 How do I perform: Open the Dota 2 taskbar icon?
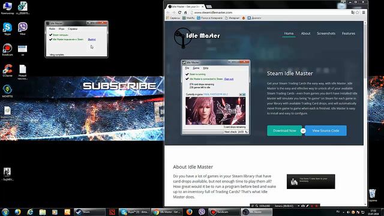112,212
